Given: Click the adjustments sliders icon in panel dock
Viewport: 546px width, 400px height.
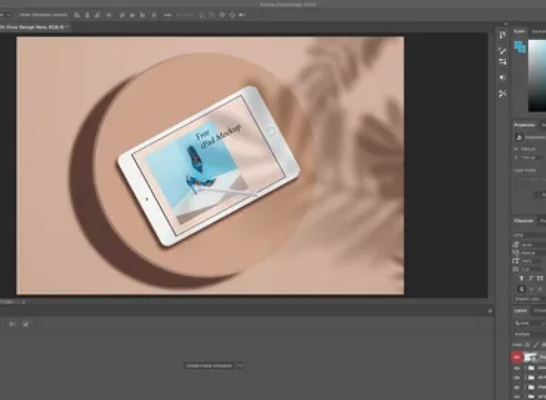Looking at the screenshot, I should 502,62.
